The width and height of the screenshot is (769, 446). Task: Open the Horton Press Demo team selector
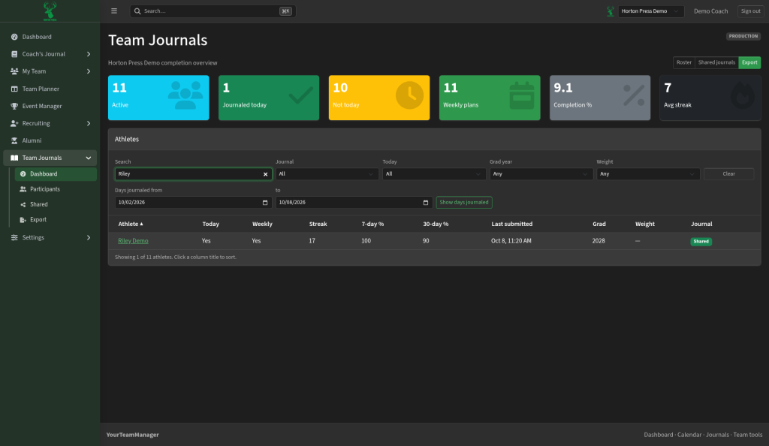coord(650,11)
